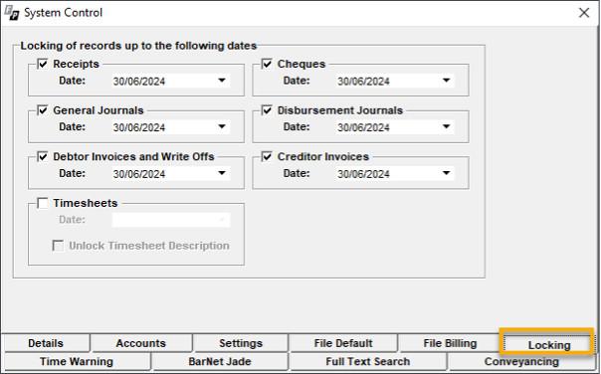Toggle Debtor Invoices and Write Offs checkbox
The width and height of the screenshot is (601, 374).
pyautogui.click(x=43, y=157)
